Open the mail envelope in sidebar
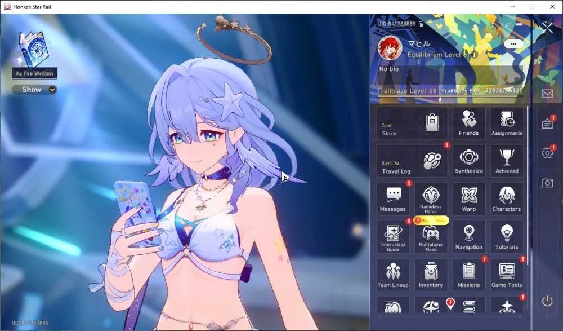Viewport: 563px width, 331px height. click(x=547, y=94)
